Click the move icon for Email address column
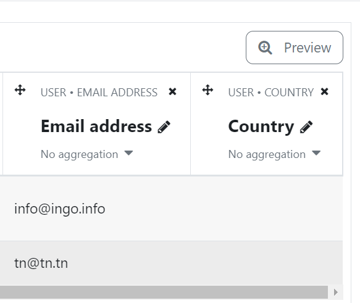Viewport: 360px width, 303px height. click(20, 90)
